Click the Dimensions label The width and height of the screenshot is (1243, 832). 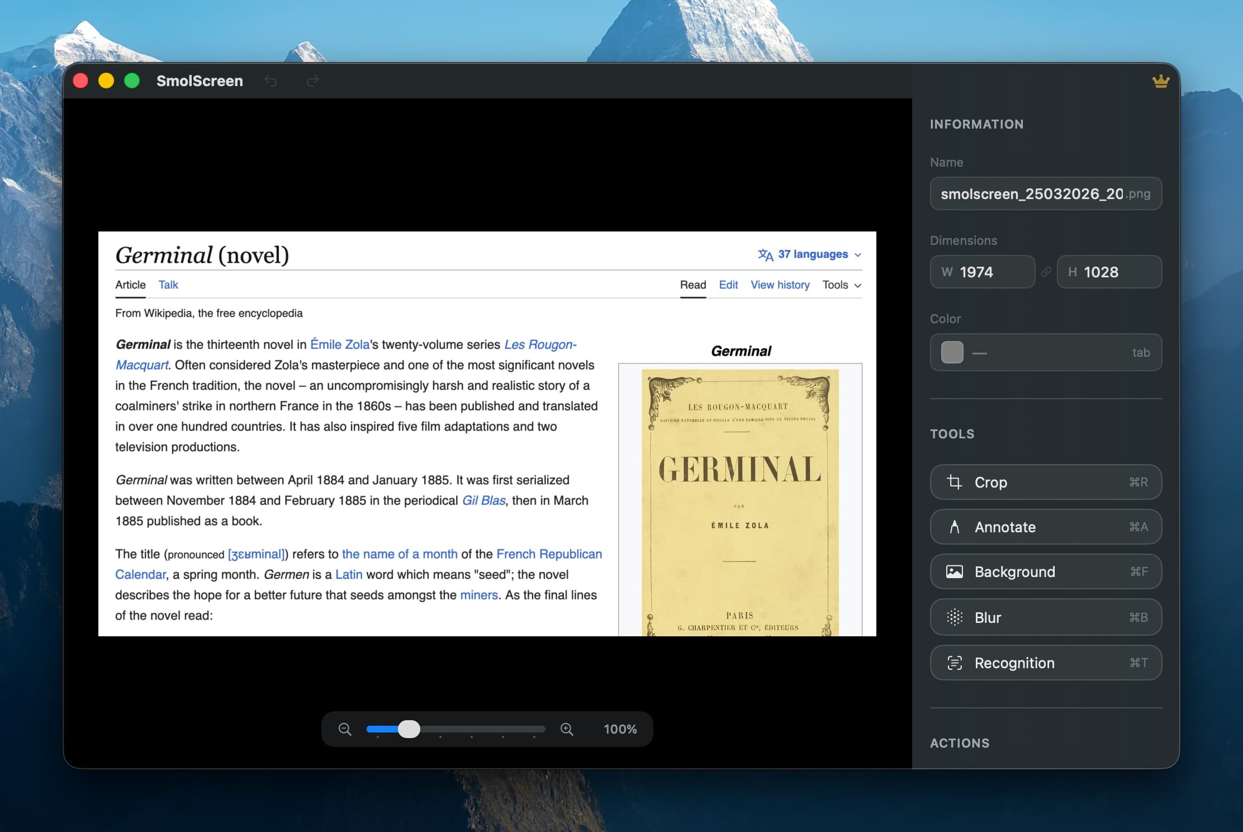click(964, 240)
